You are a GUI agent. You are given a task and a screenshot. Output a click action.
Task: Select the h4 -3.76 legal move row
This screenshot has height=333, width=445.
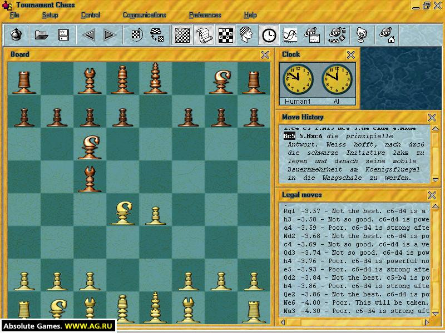pyautogui.click(x=356, y=261)
